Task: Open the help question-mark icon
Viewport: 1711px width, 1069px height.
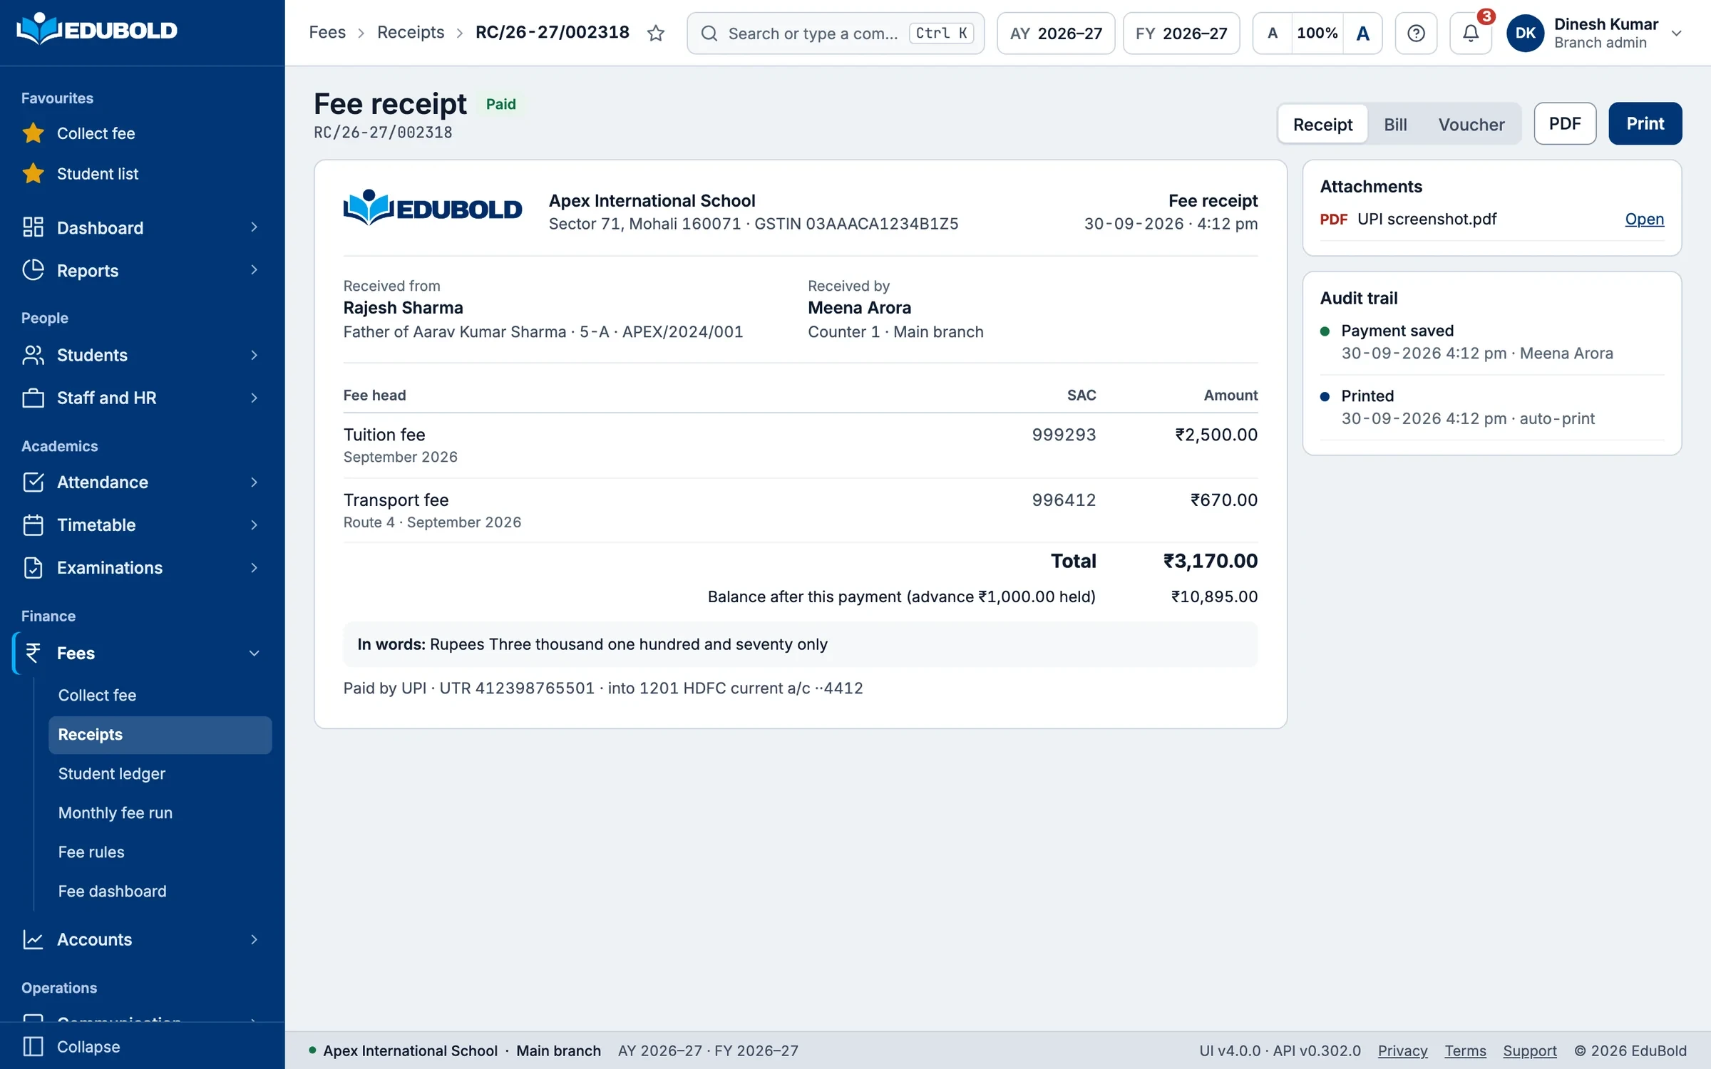Action: (1416, 33)
